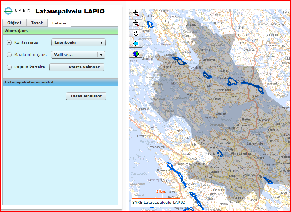Show full extent with globe icon

click(136, 54)
